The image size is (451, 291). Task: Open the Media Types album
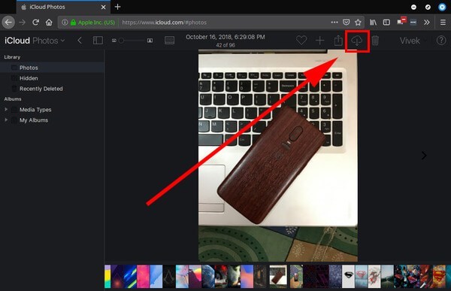[x=35, y=110]
